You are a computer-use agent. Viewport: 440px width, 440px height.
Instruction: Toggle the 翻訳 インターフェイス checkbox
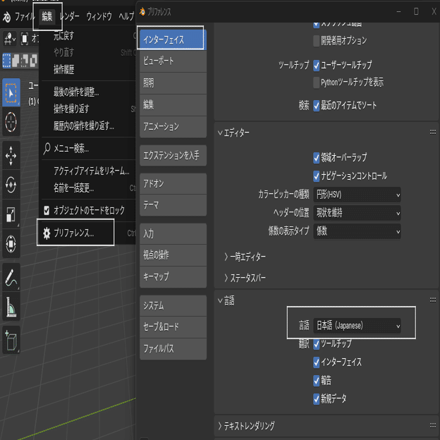316,362
